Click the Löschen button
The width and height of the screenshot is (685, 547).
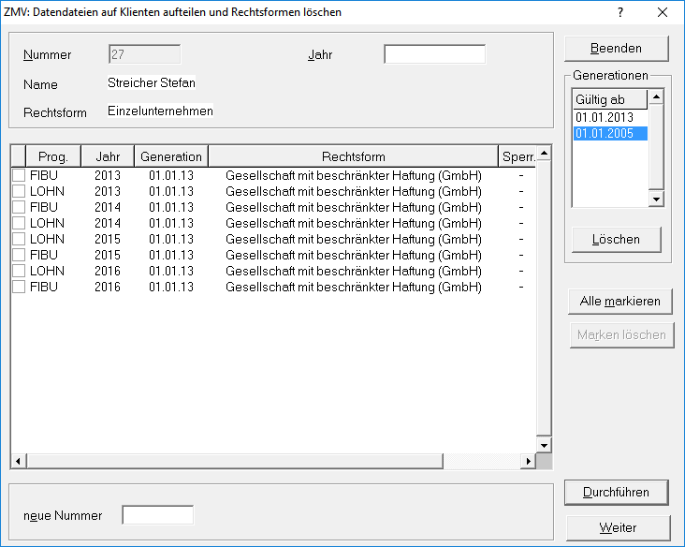(x=616, y=240)
